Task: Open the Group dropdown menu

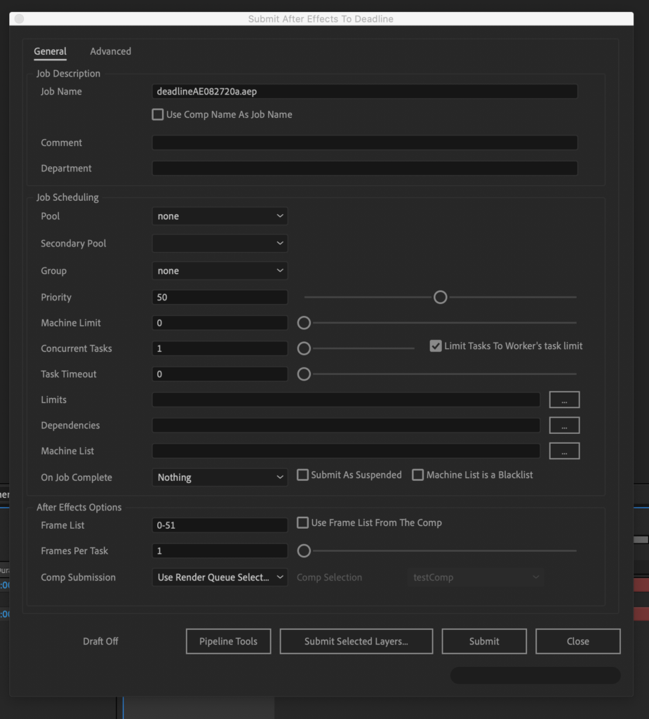Action: click(x=220, y=270)
